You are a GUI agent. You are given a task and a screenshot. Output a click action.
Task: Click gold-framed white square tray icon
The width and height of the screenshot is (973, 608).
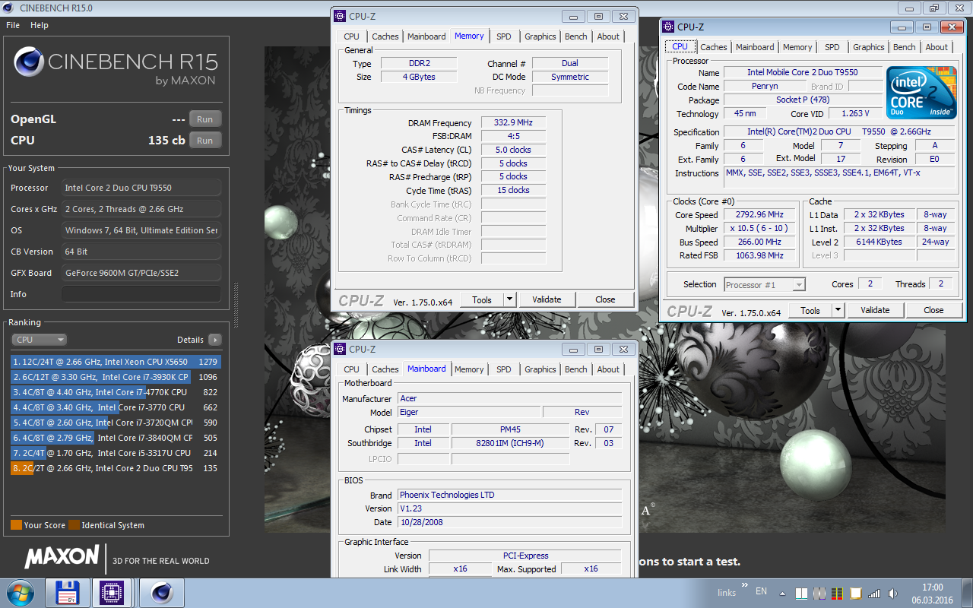tap(855, 594)
